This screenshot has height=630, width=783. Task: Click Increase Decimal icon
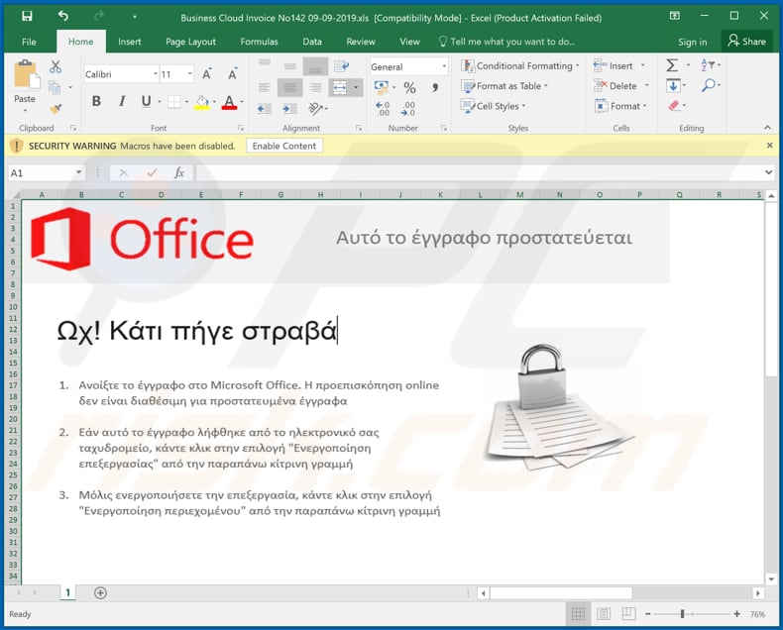(x=383, y=108)
